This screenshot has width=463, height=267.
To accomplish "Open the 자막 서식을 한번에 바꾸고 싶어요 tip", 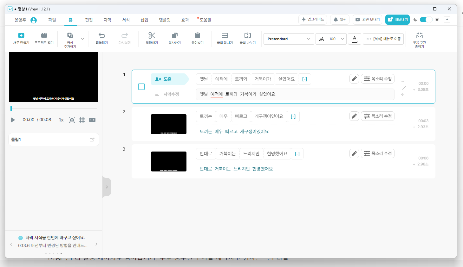I will [55, 238].
